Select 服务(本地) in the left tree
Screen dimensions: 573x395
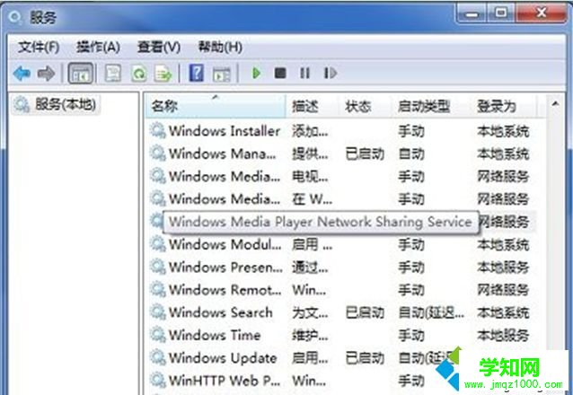coord(56,105)
